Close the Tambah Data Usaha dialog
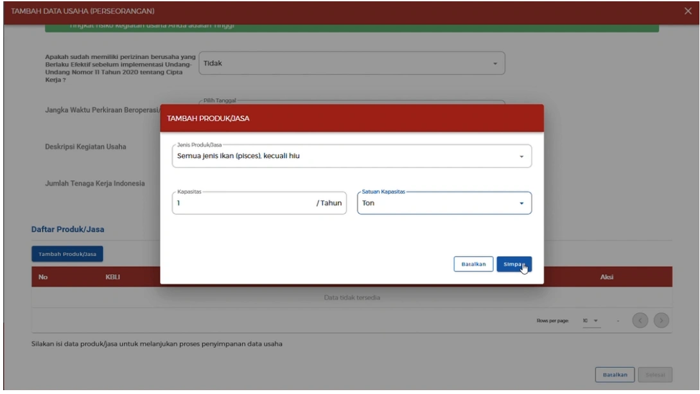Screen dimensions: 700x394 [688, 12]
